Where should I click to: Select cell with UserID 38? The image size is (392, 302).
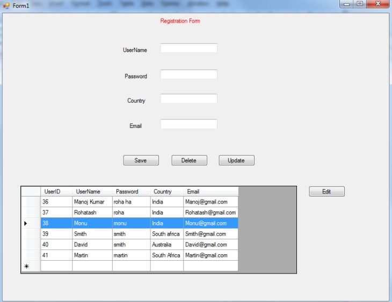(x=56, y=223)
